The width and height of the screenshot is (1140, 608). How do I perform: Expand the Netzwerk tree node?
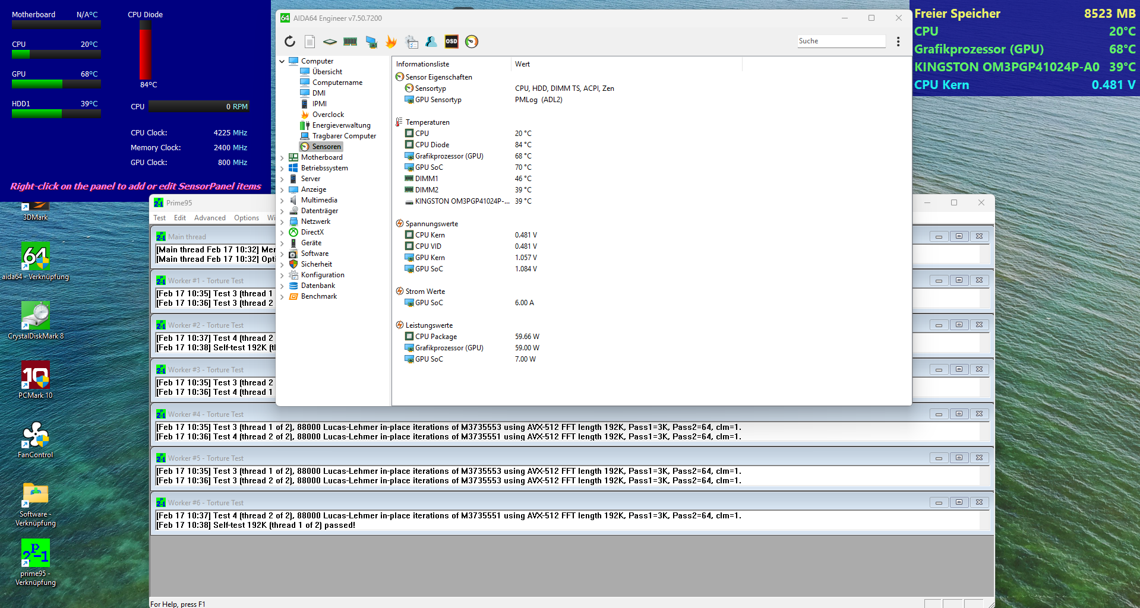point(282,221)
